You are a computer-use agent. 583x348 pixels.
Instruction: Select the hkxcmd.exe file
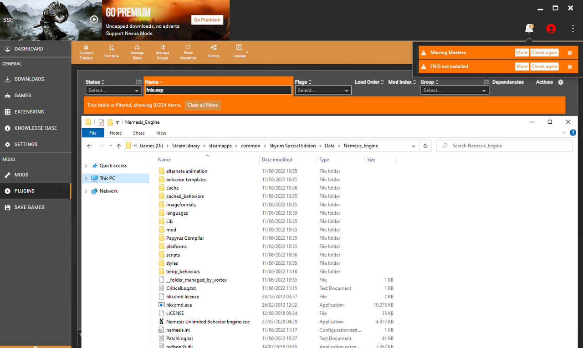(179, 305)
